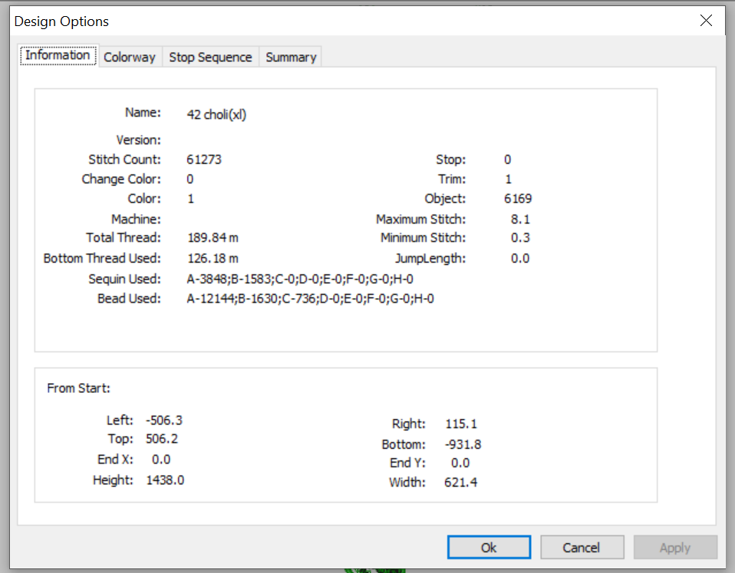Click the 'Bead Used:' label
This screenshot has height=573, width=735.
(x=130, y=299)
